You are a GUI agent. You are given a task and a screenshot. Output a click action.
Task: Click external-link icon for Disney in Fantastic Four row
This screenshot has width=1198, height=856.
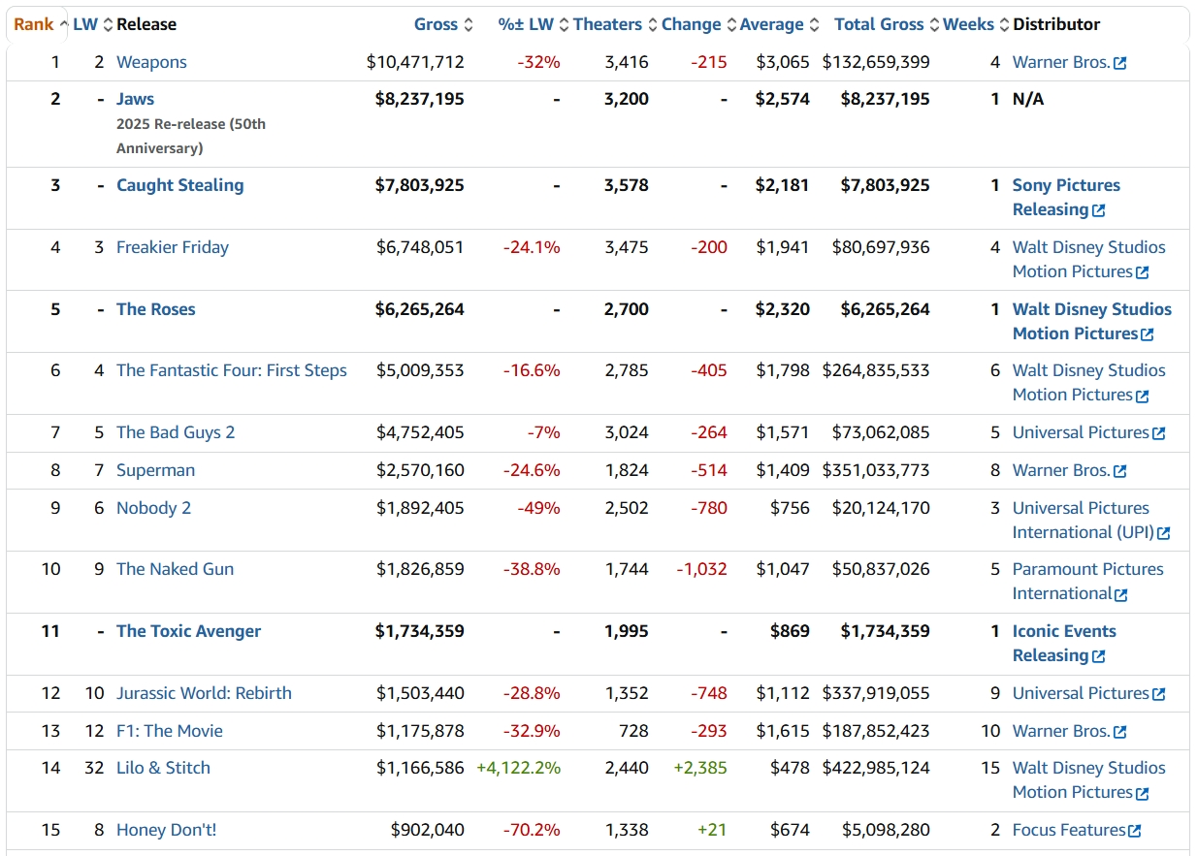(x=1143, y=396)
